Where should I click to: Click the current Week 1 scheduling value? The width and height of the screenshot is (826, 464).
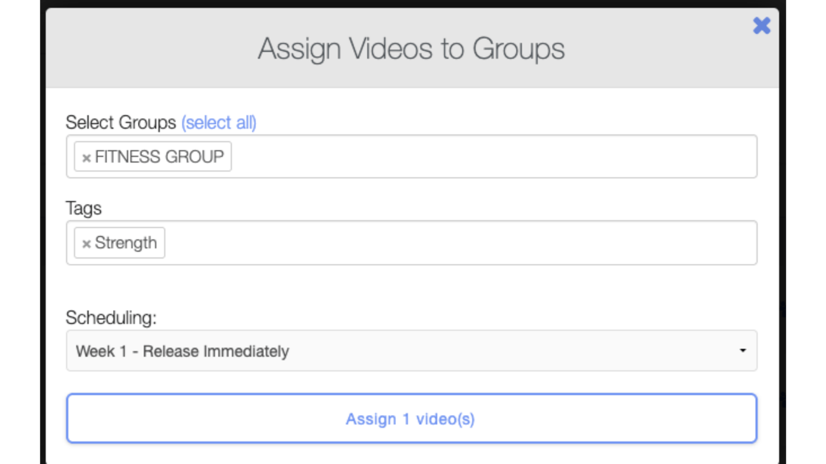point(181,351)
